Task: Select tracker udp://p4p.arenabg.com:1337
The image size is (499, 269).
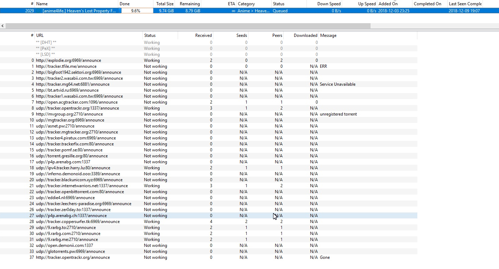Action: [x=209, y=162]
